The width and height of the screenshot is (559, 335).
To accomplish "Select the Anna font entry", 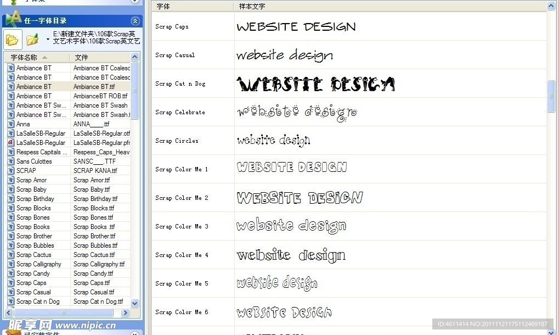I will tap(68, 124).
